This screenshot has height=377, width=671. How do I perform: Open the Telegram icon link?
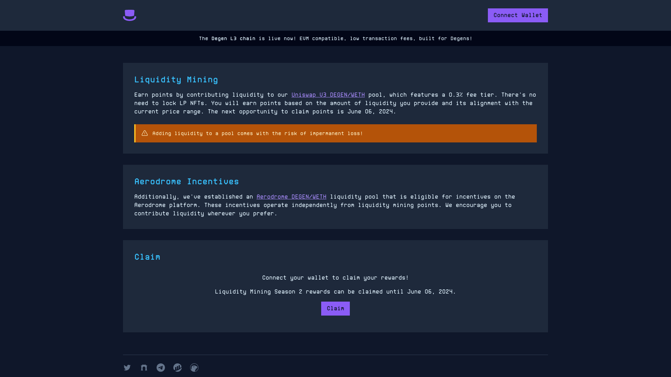point(161,368)
